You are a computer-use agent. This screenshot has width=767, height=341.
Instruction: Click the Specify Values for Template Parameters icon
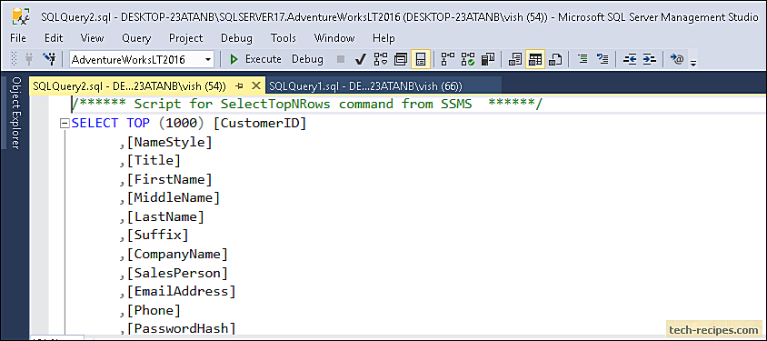677,60
